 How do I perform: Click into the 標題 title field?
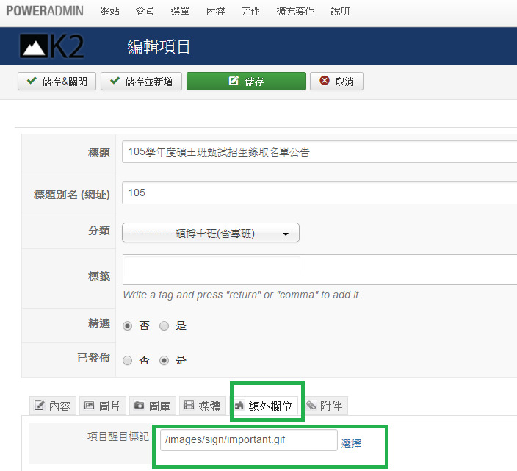coord(319,151)
